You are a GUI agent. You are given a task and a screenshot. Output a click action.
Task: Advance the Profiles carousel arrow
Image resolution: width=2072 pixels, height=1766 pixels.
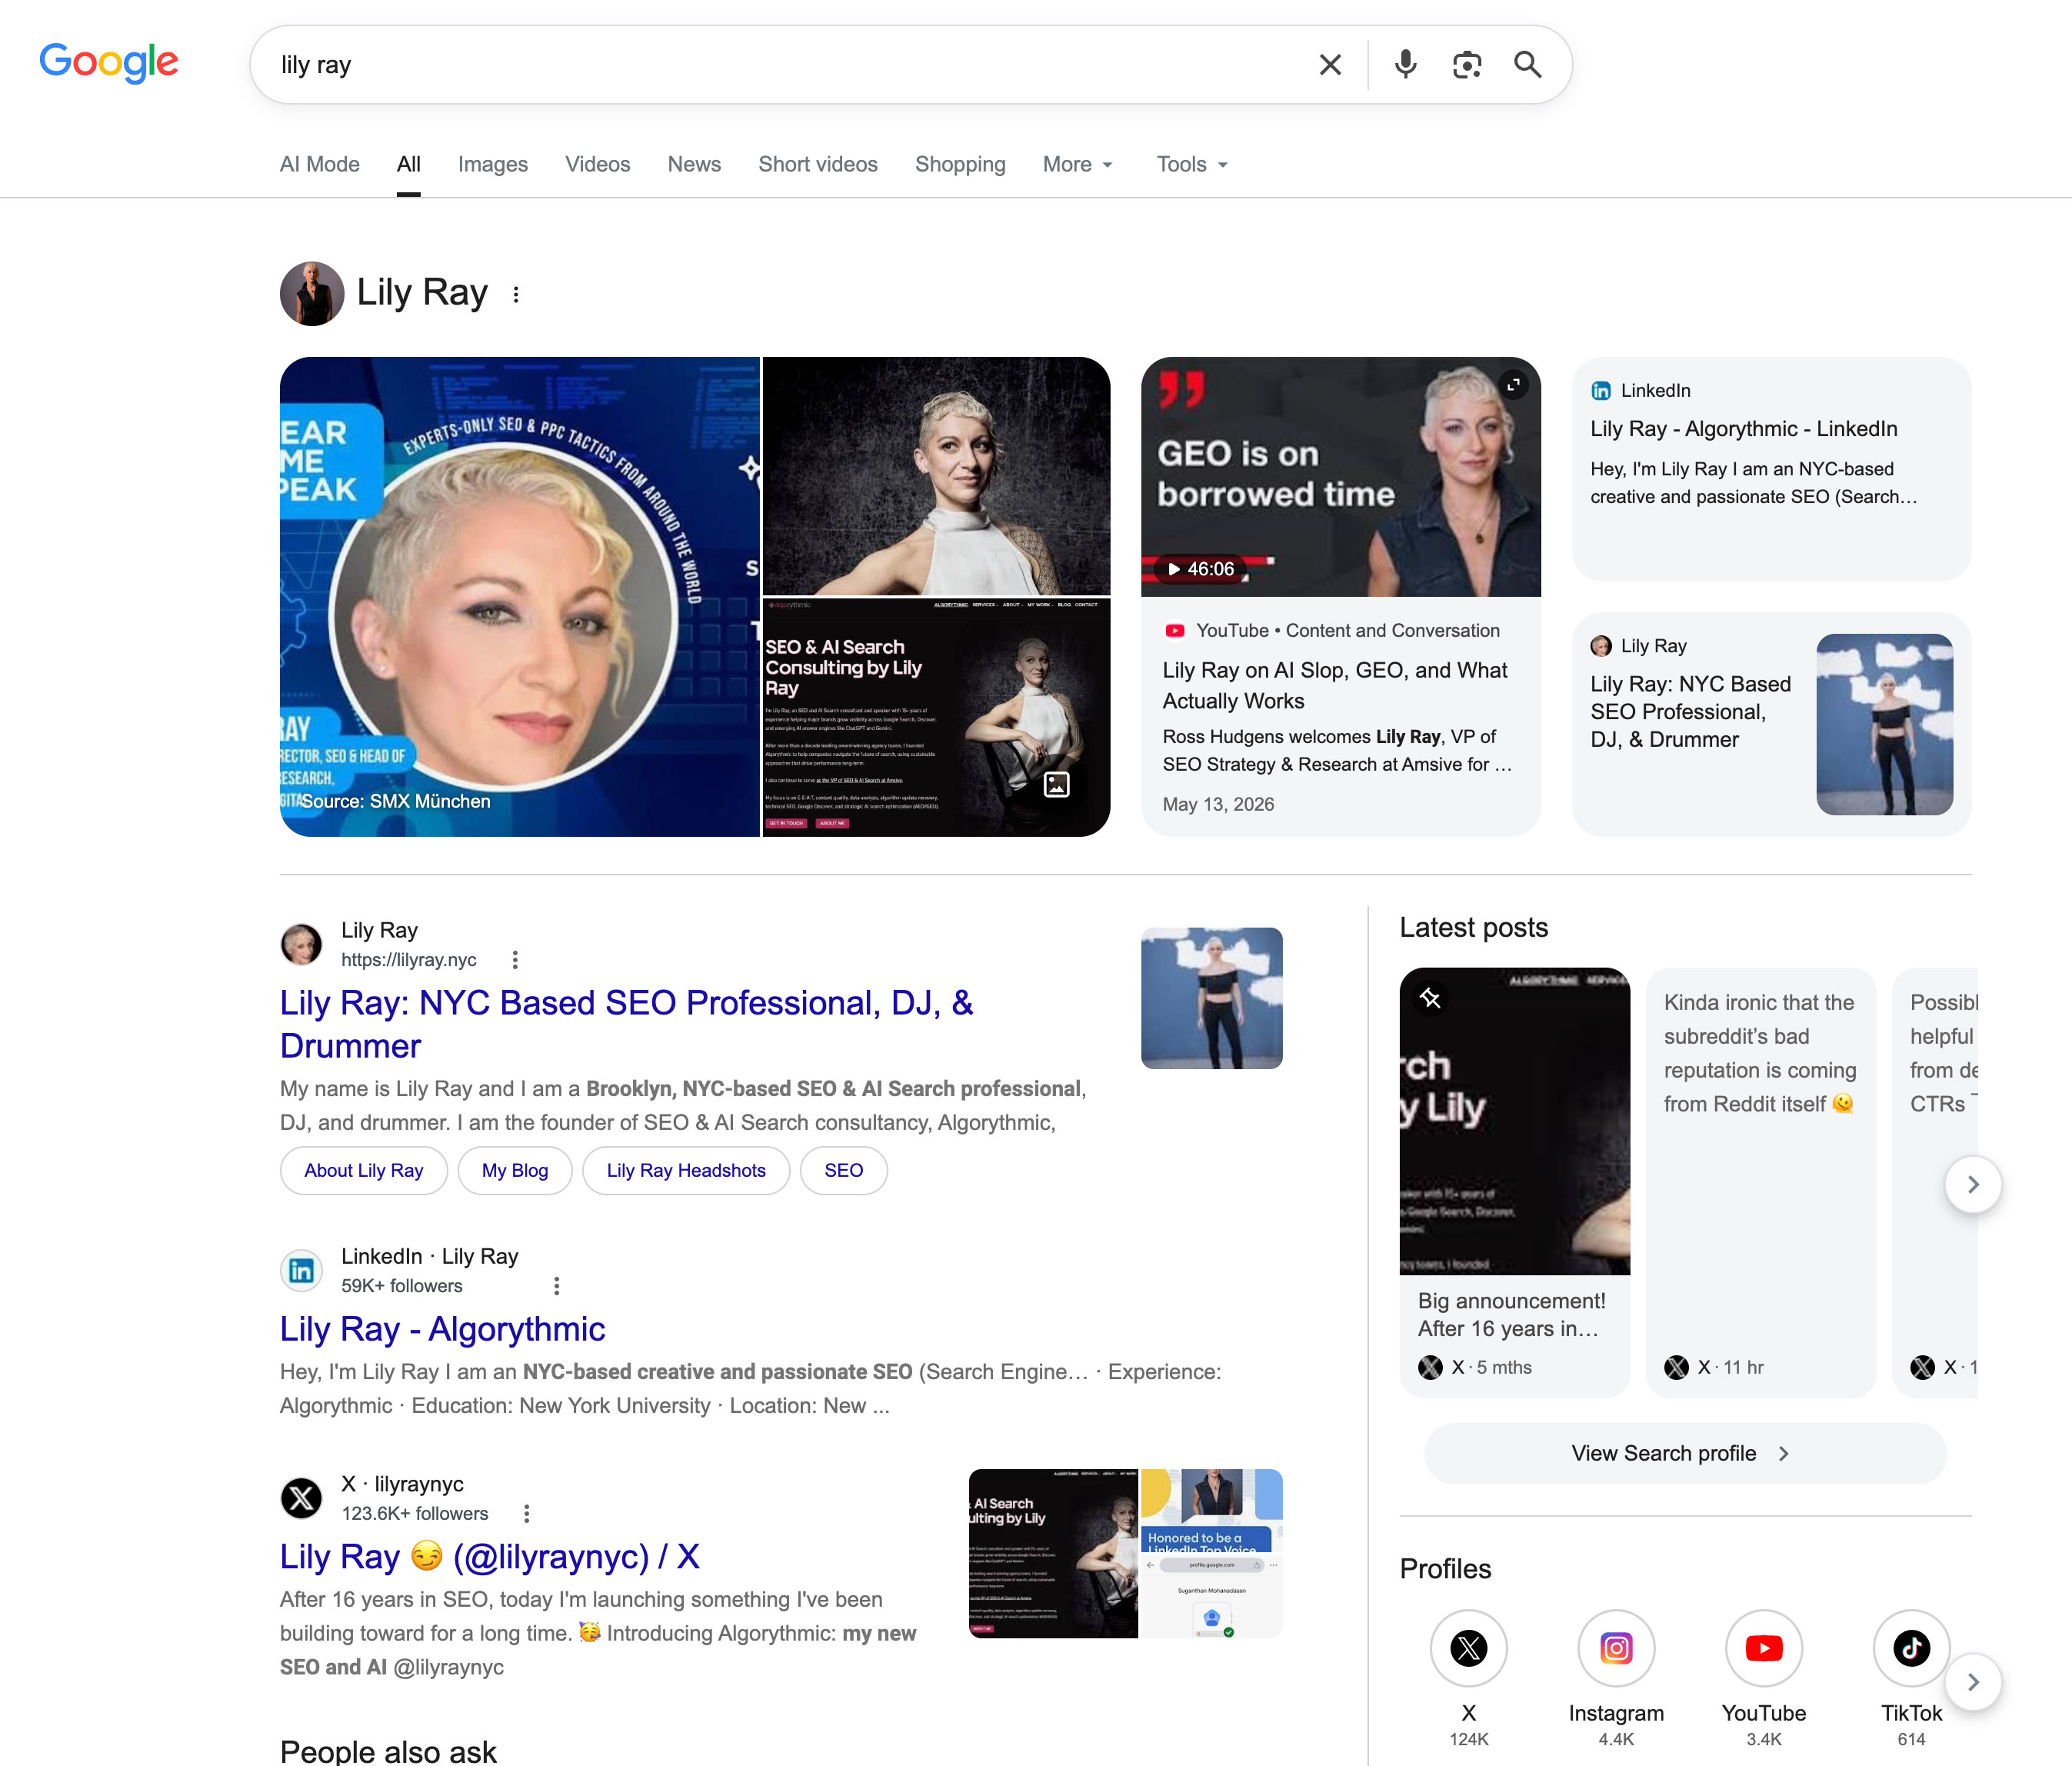coord(1973,1682)
